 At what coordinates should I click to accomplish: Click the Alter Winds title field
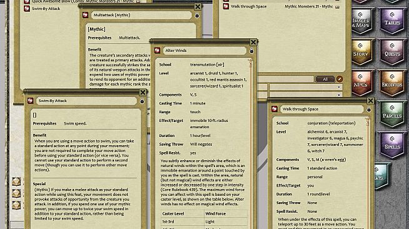click(x=204, y=50)
